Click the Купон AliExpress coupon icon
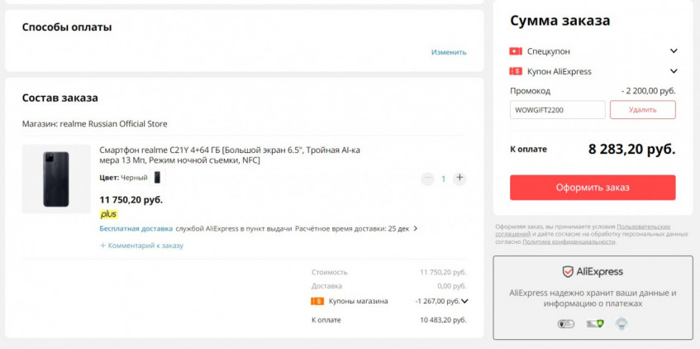 coord(516,71)
